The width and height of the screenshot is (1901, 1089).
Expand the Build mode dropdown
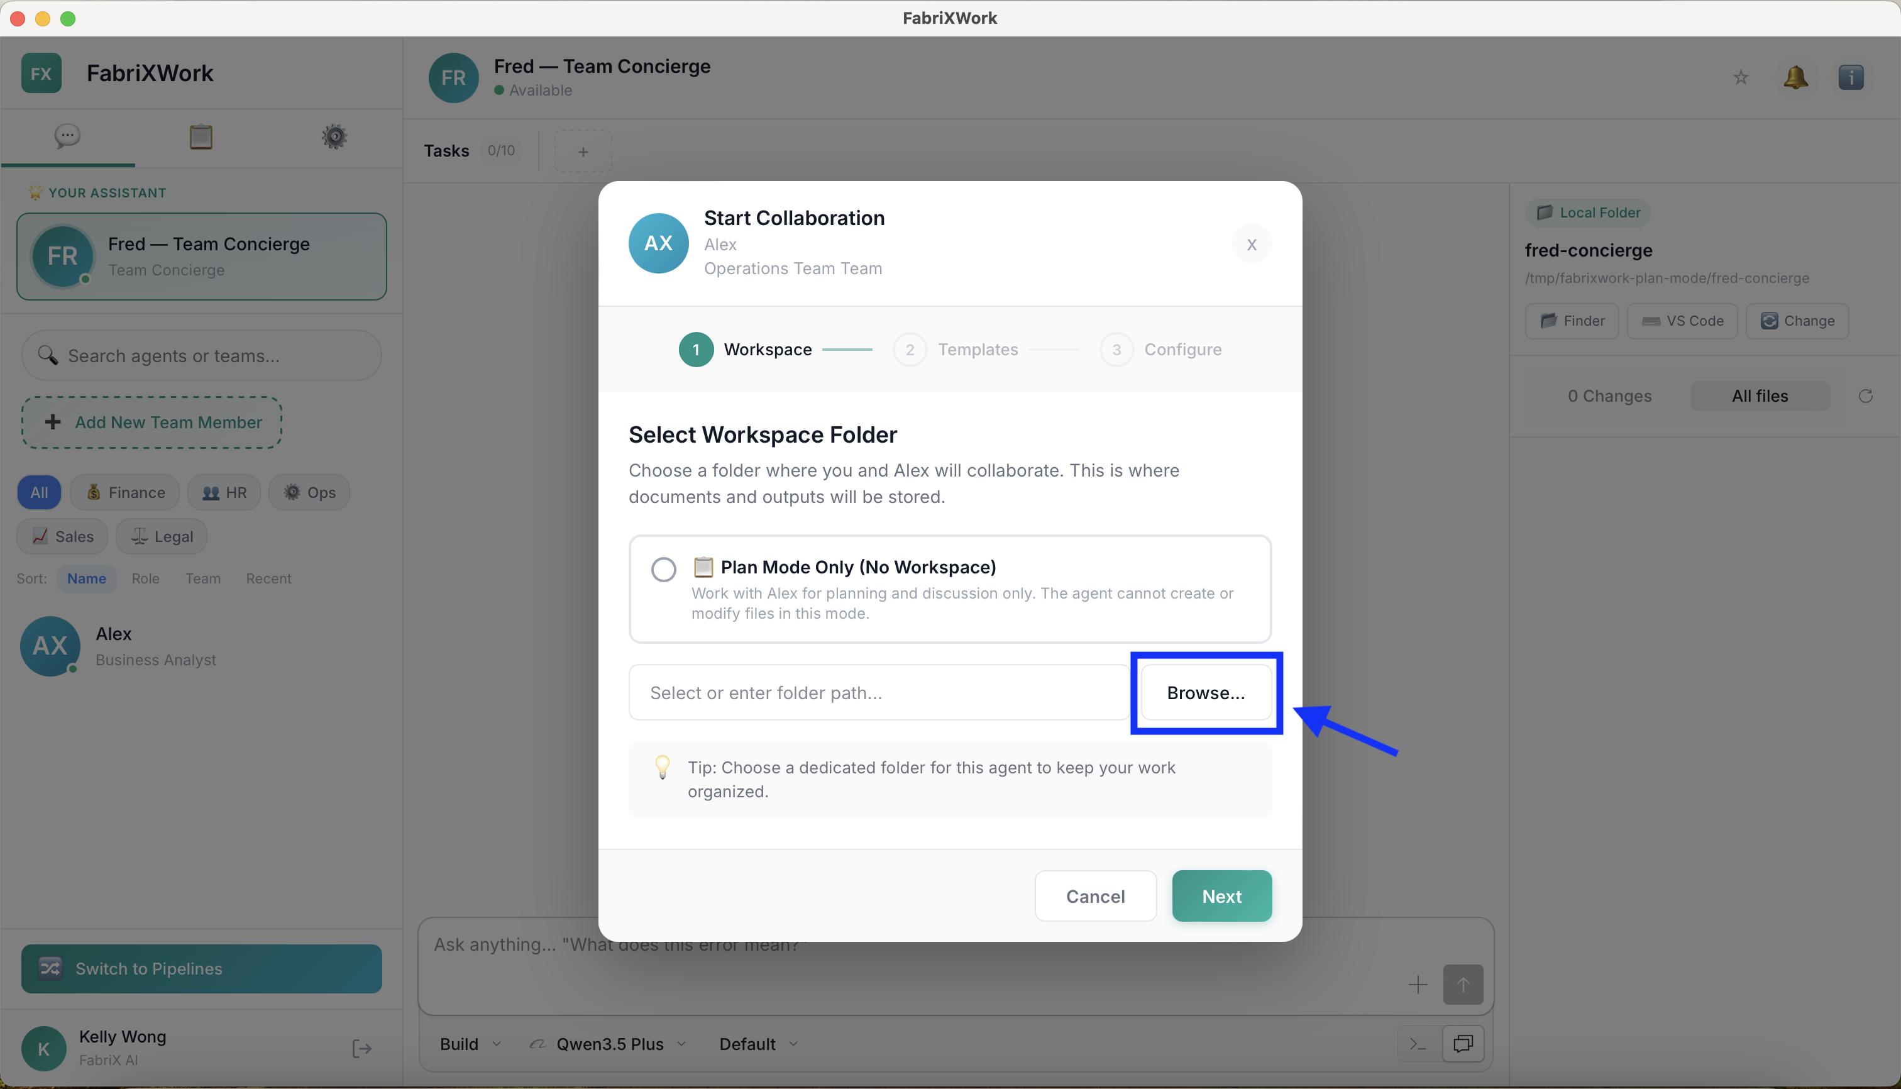469,1043
